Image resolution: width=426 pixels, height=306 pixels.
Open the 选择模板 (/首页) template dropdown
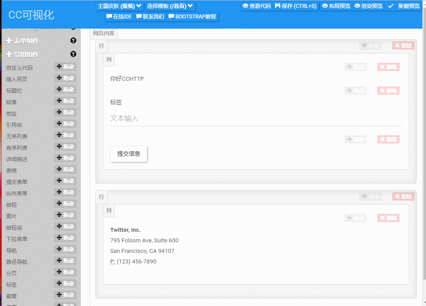tap(170, 6)
